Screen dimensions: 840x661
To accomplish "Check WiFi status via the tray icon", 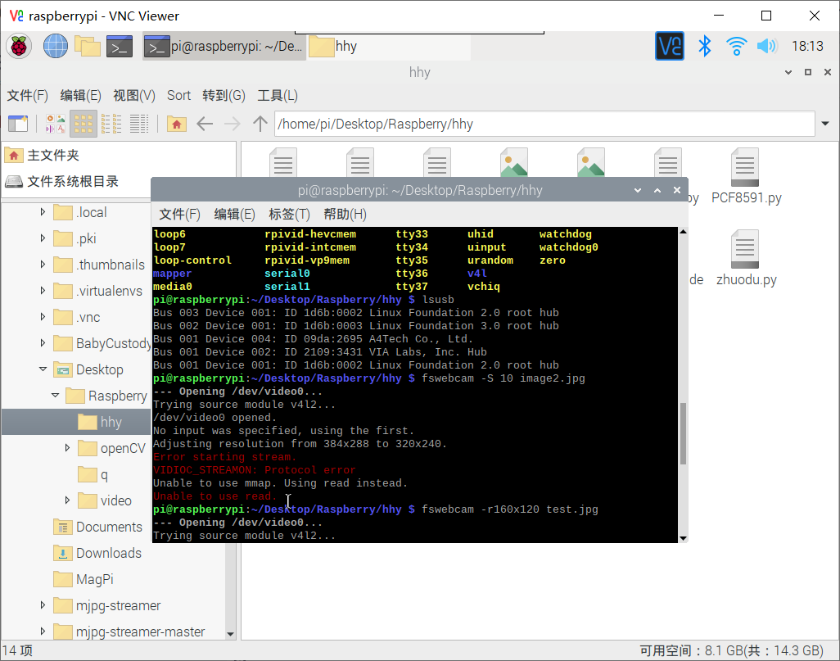I will coord(735,47).
